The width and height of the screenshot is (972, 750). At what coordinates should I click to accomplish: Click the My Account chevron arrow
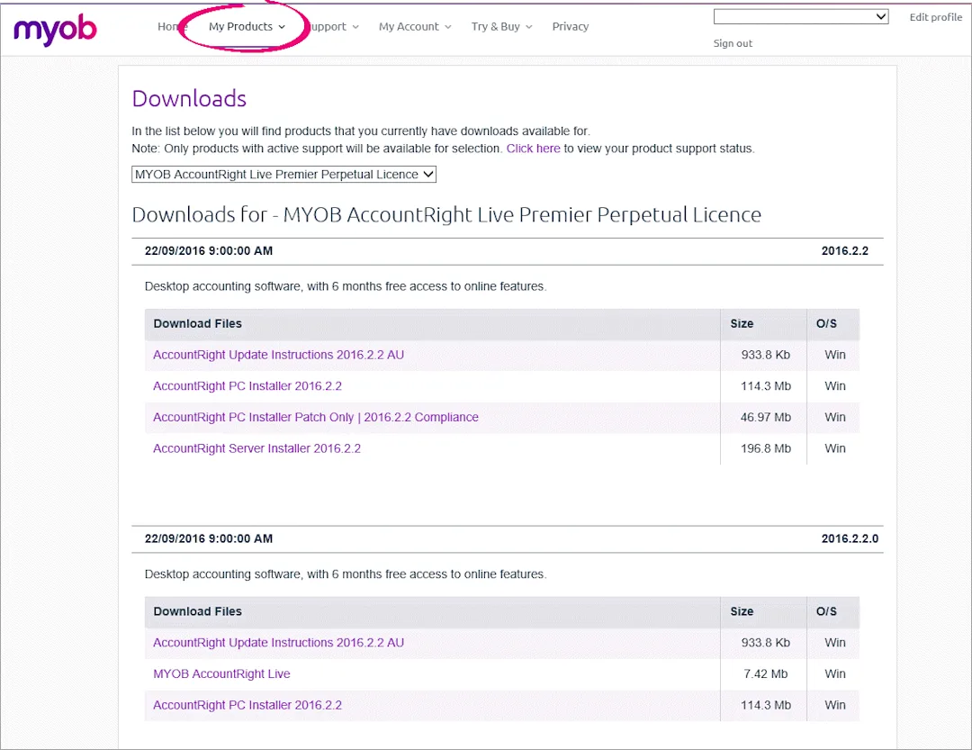[x=447, y=27]
